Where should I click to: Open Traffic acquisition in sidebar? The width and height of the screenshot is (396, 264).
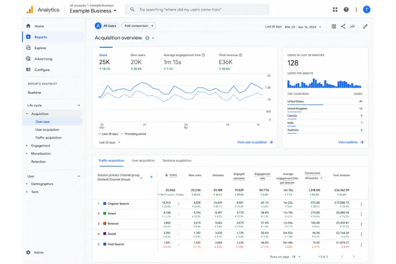[48, 138]
